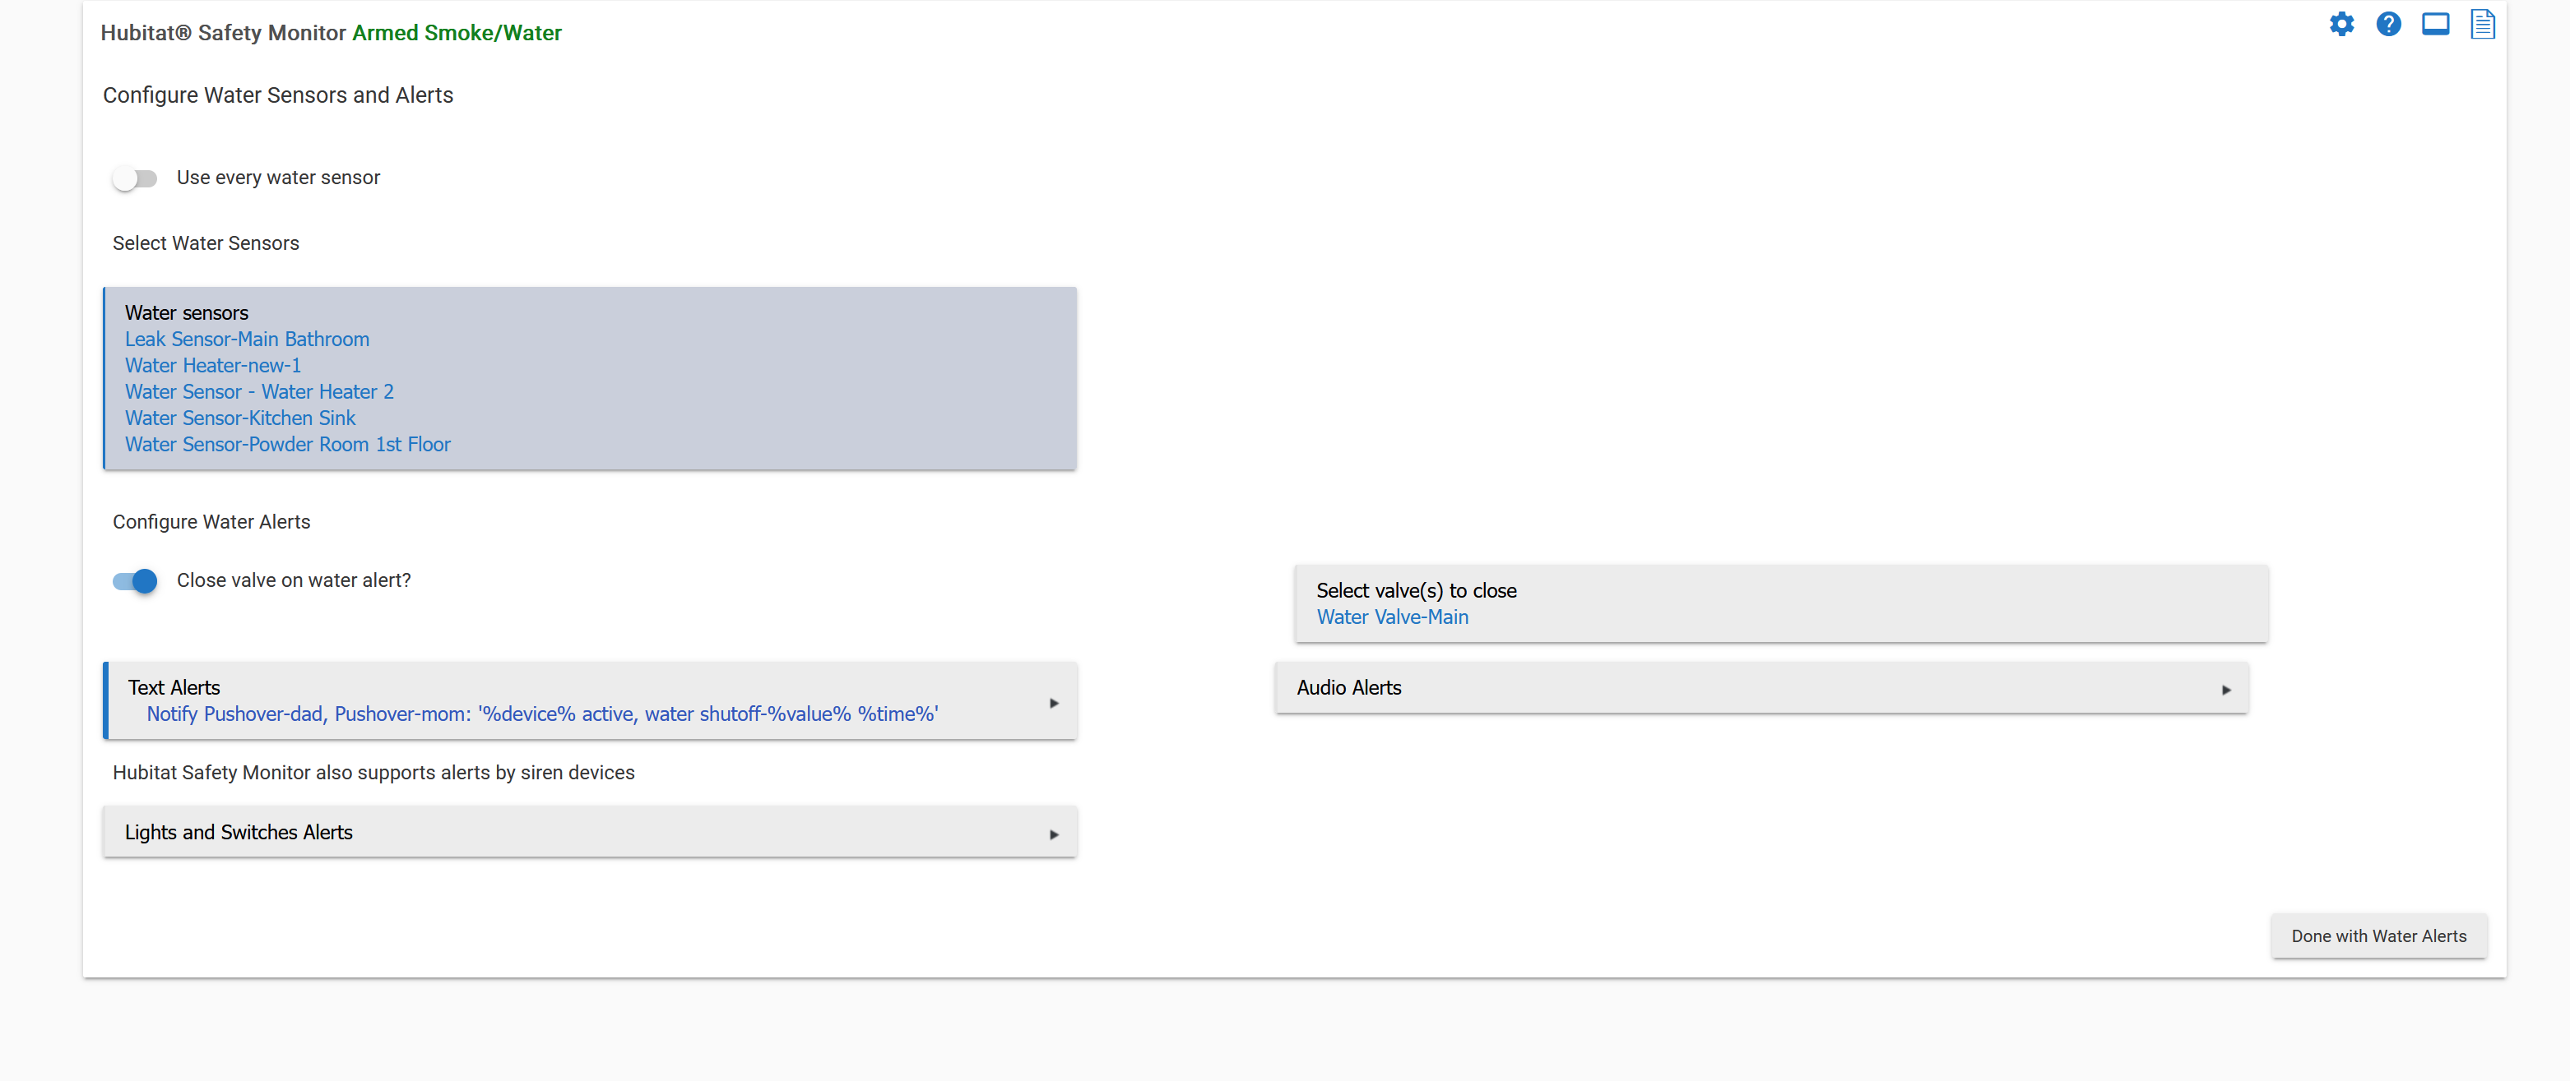Click Water Sensor-Powder Room 1st Floor
The width and height of the screenshot is (2570, 1081).
point(287,445)
